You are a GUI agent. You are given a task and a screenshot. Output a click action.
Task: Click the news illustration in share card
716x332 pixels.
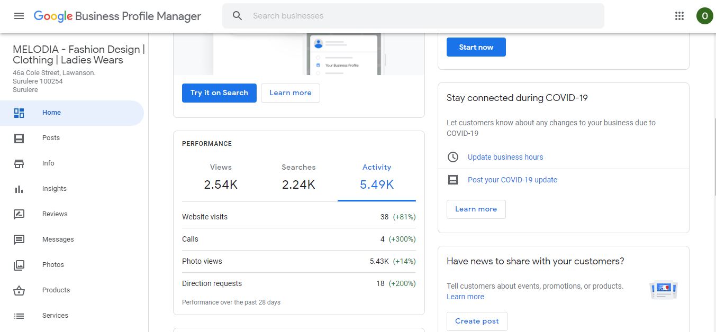point(664,290)
